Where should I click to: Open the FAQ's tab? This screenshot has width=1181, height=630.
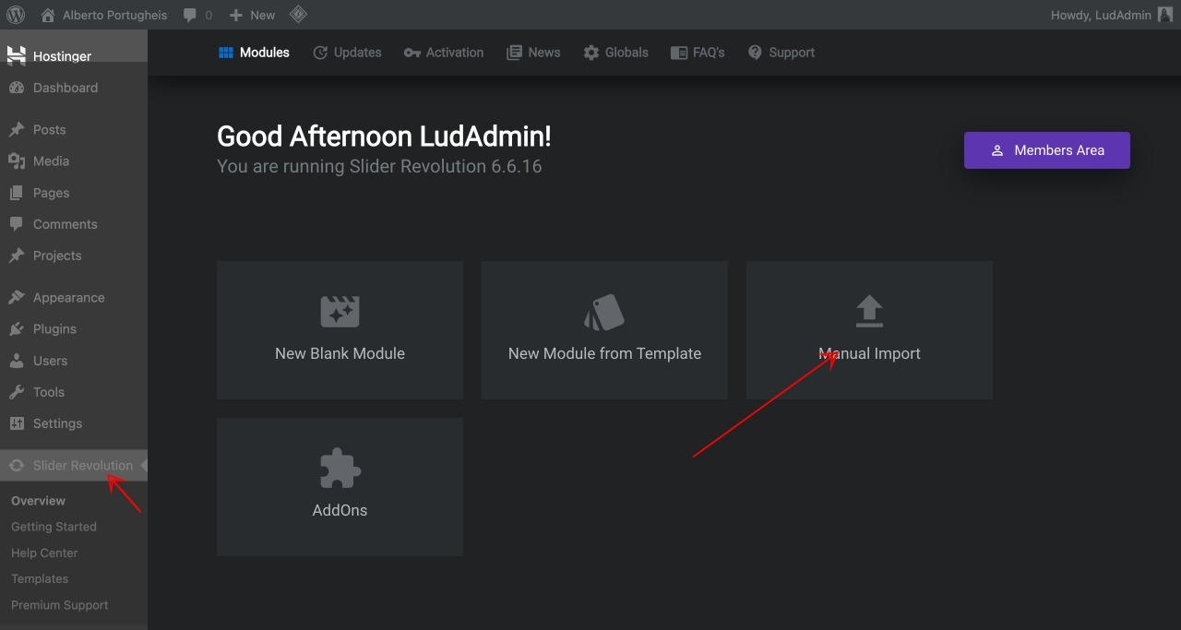pyautogui.click(x=698, y=53)
